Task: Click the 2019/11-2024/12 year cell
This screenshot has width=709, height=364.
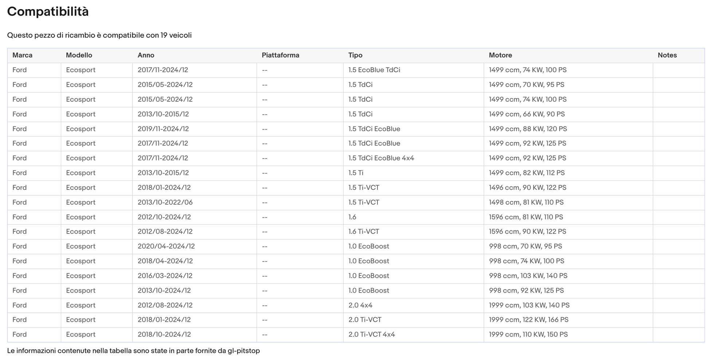Action: [163, 129]
